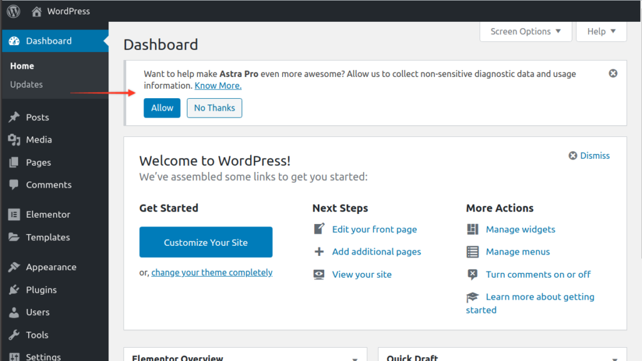Open Appearance via paintbrush icon
The image size is (642, 361).
click(x=14, y=267)
